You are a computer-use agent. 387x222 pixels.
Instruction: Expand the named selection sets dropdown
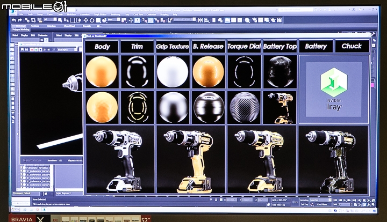184,19
